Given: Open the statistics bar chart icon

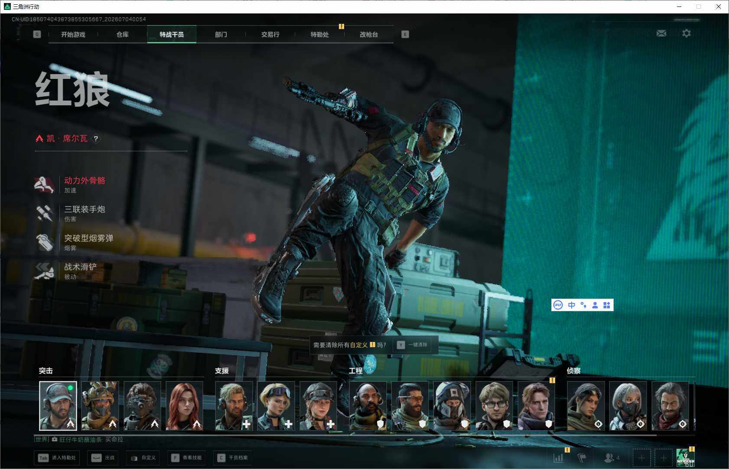Looking at the screenshot, I should pos(558,458).
